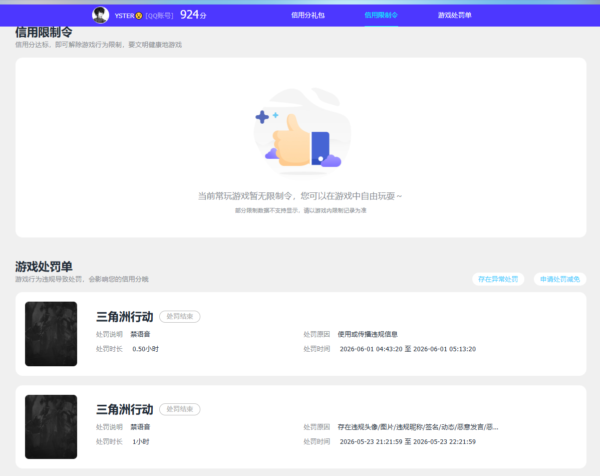Switch to the 信用限制令 tab
This screenshot has height=476, width=600.
(x=381, y=16)
